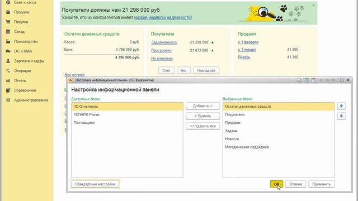Open the Все остатки link
Image resolution: width=358 pixels, height=201 pixels.
pos(74,75)
